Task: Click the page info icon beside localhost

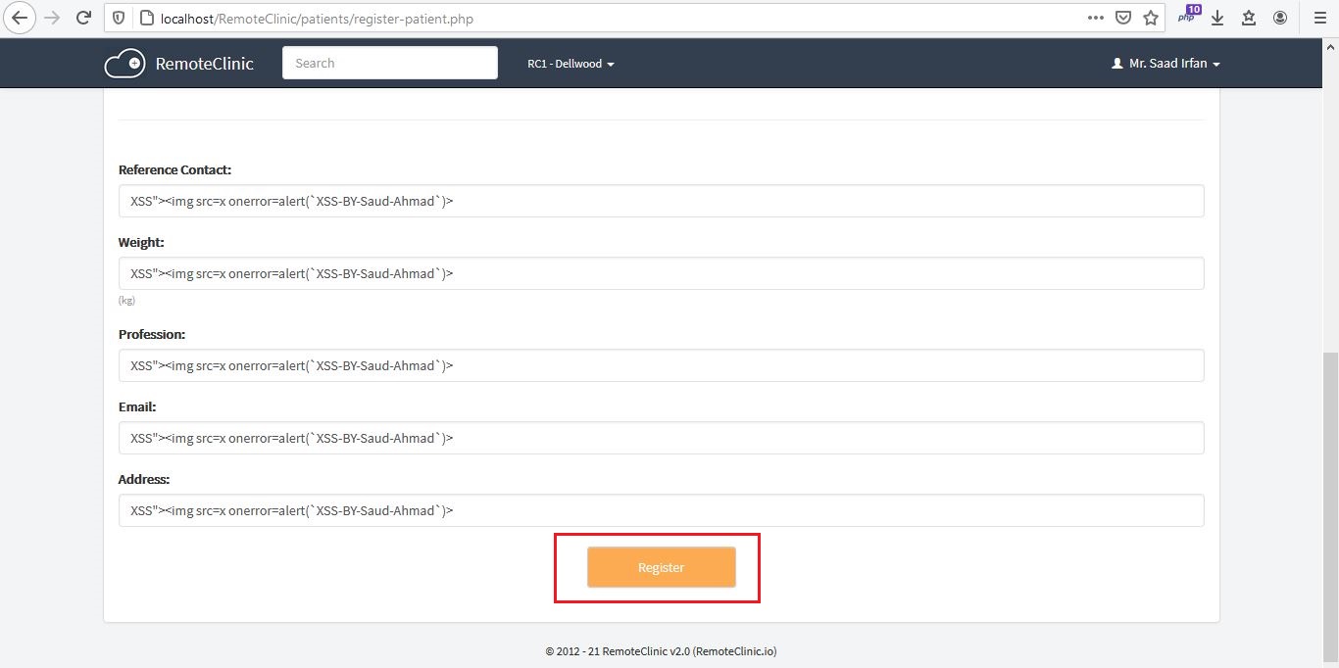Action: coord(146,18)
